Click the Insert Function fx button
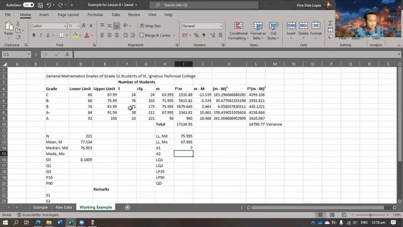 [67, 54]
